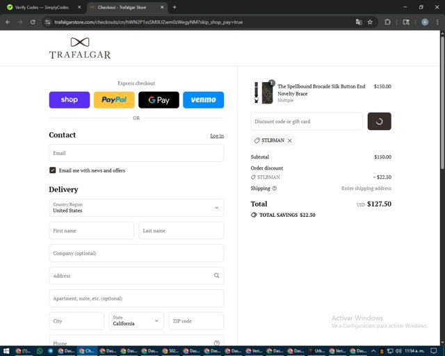Open the Windows Start menu
Screen dimensions: 445x356
pyautogui.click(x=6, y=351)
